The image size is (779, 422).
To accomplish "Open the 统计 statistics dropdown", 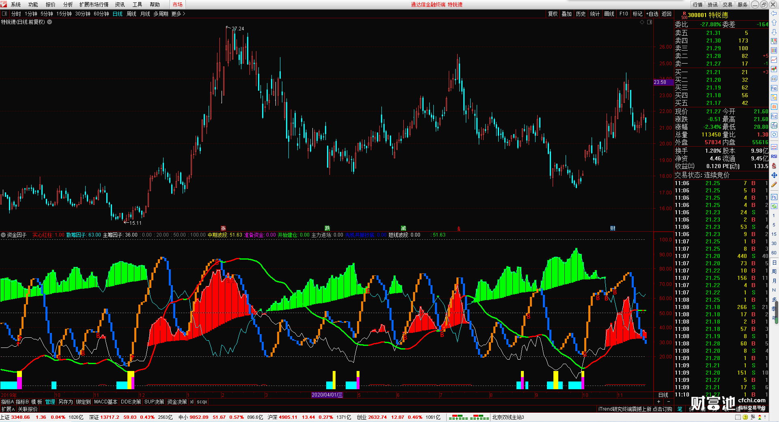I will click(595, 14).
